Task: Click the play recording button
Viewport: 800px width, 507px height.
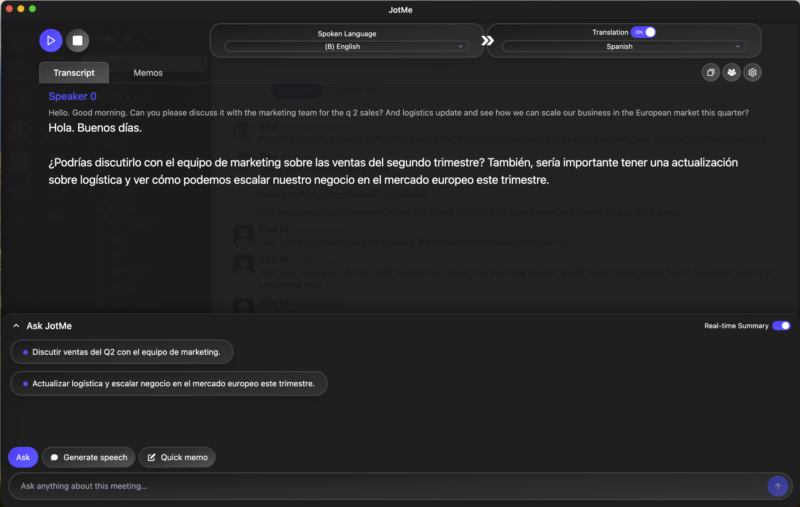Action: pos(51,40)
